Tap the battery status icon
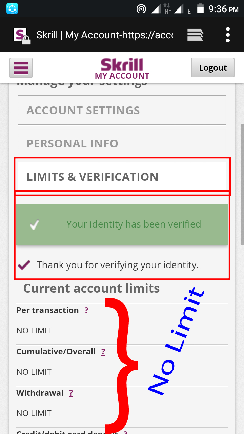244x434 pixels. pyautogui.click(x=200, y=9)
